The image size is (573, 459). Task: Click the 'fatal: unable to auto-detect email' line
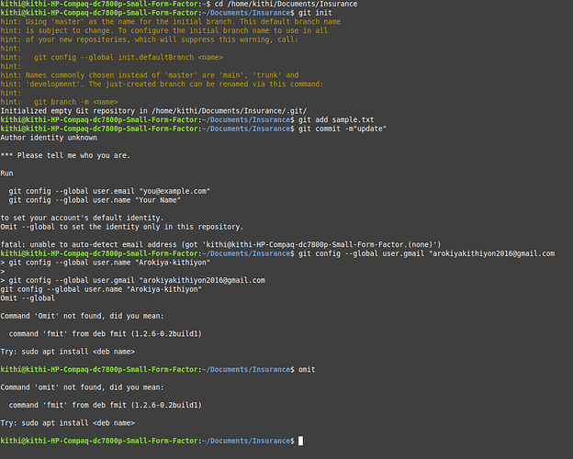coord(220,244)
